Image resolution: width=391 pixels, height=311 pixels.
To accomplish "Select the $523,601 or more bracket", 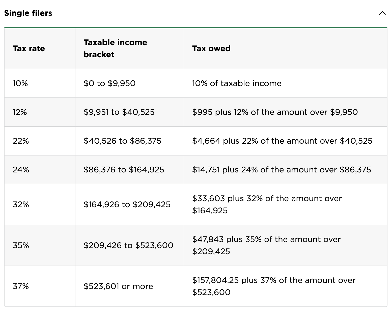I will 118,286.
